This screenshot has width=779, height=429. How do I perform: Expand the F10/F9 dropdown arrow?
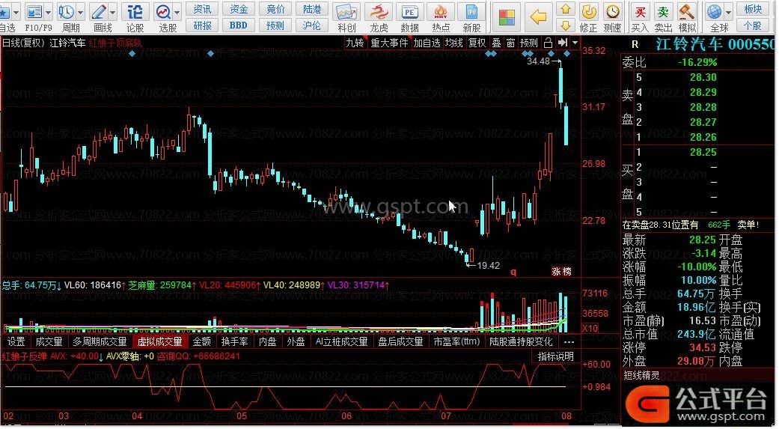tap(48, 12)
